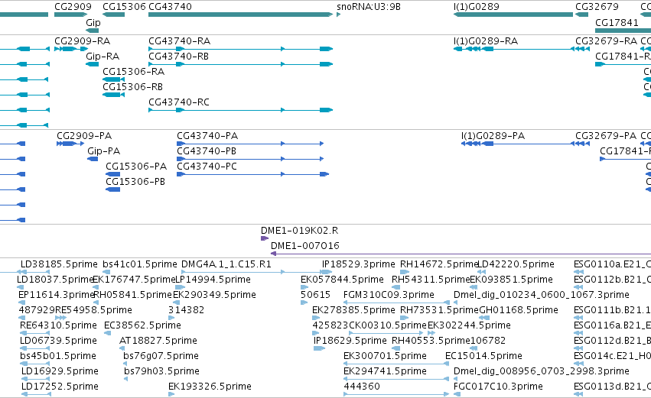Image resolution: width=651 pixels, height=398 pixels.
Task: Select the CG43740 gene bar label
Action: point(171,7)
